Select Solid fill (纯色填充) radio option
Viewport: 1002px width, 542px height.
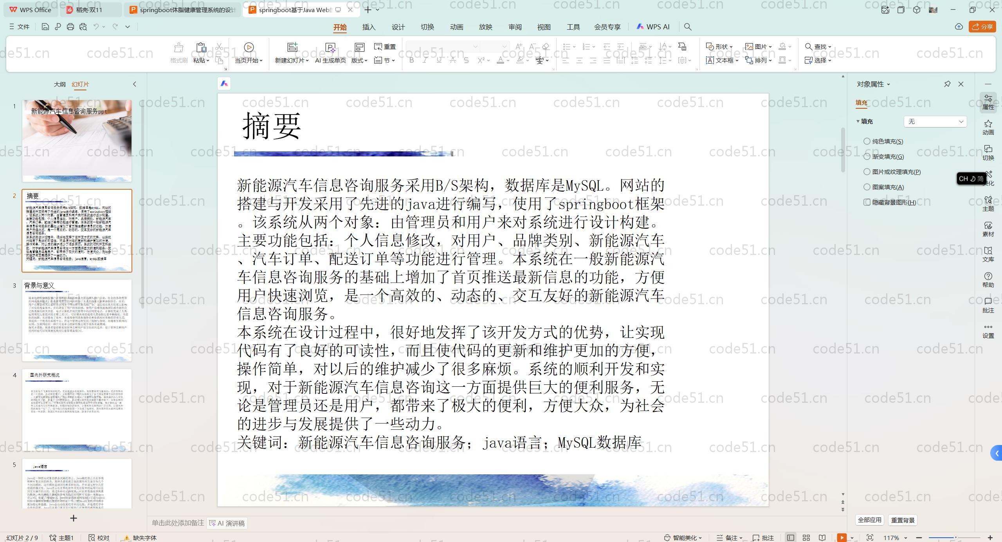(x=867, y=141)
